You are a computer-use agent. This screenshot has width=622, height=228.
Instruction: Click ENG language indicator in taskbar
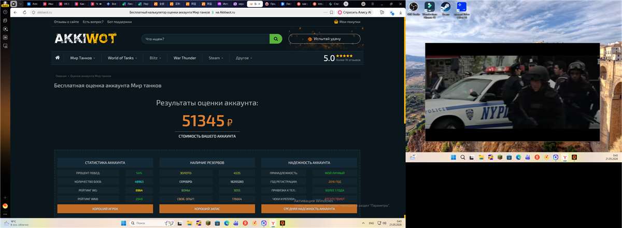[x=371, y=223]
